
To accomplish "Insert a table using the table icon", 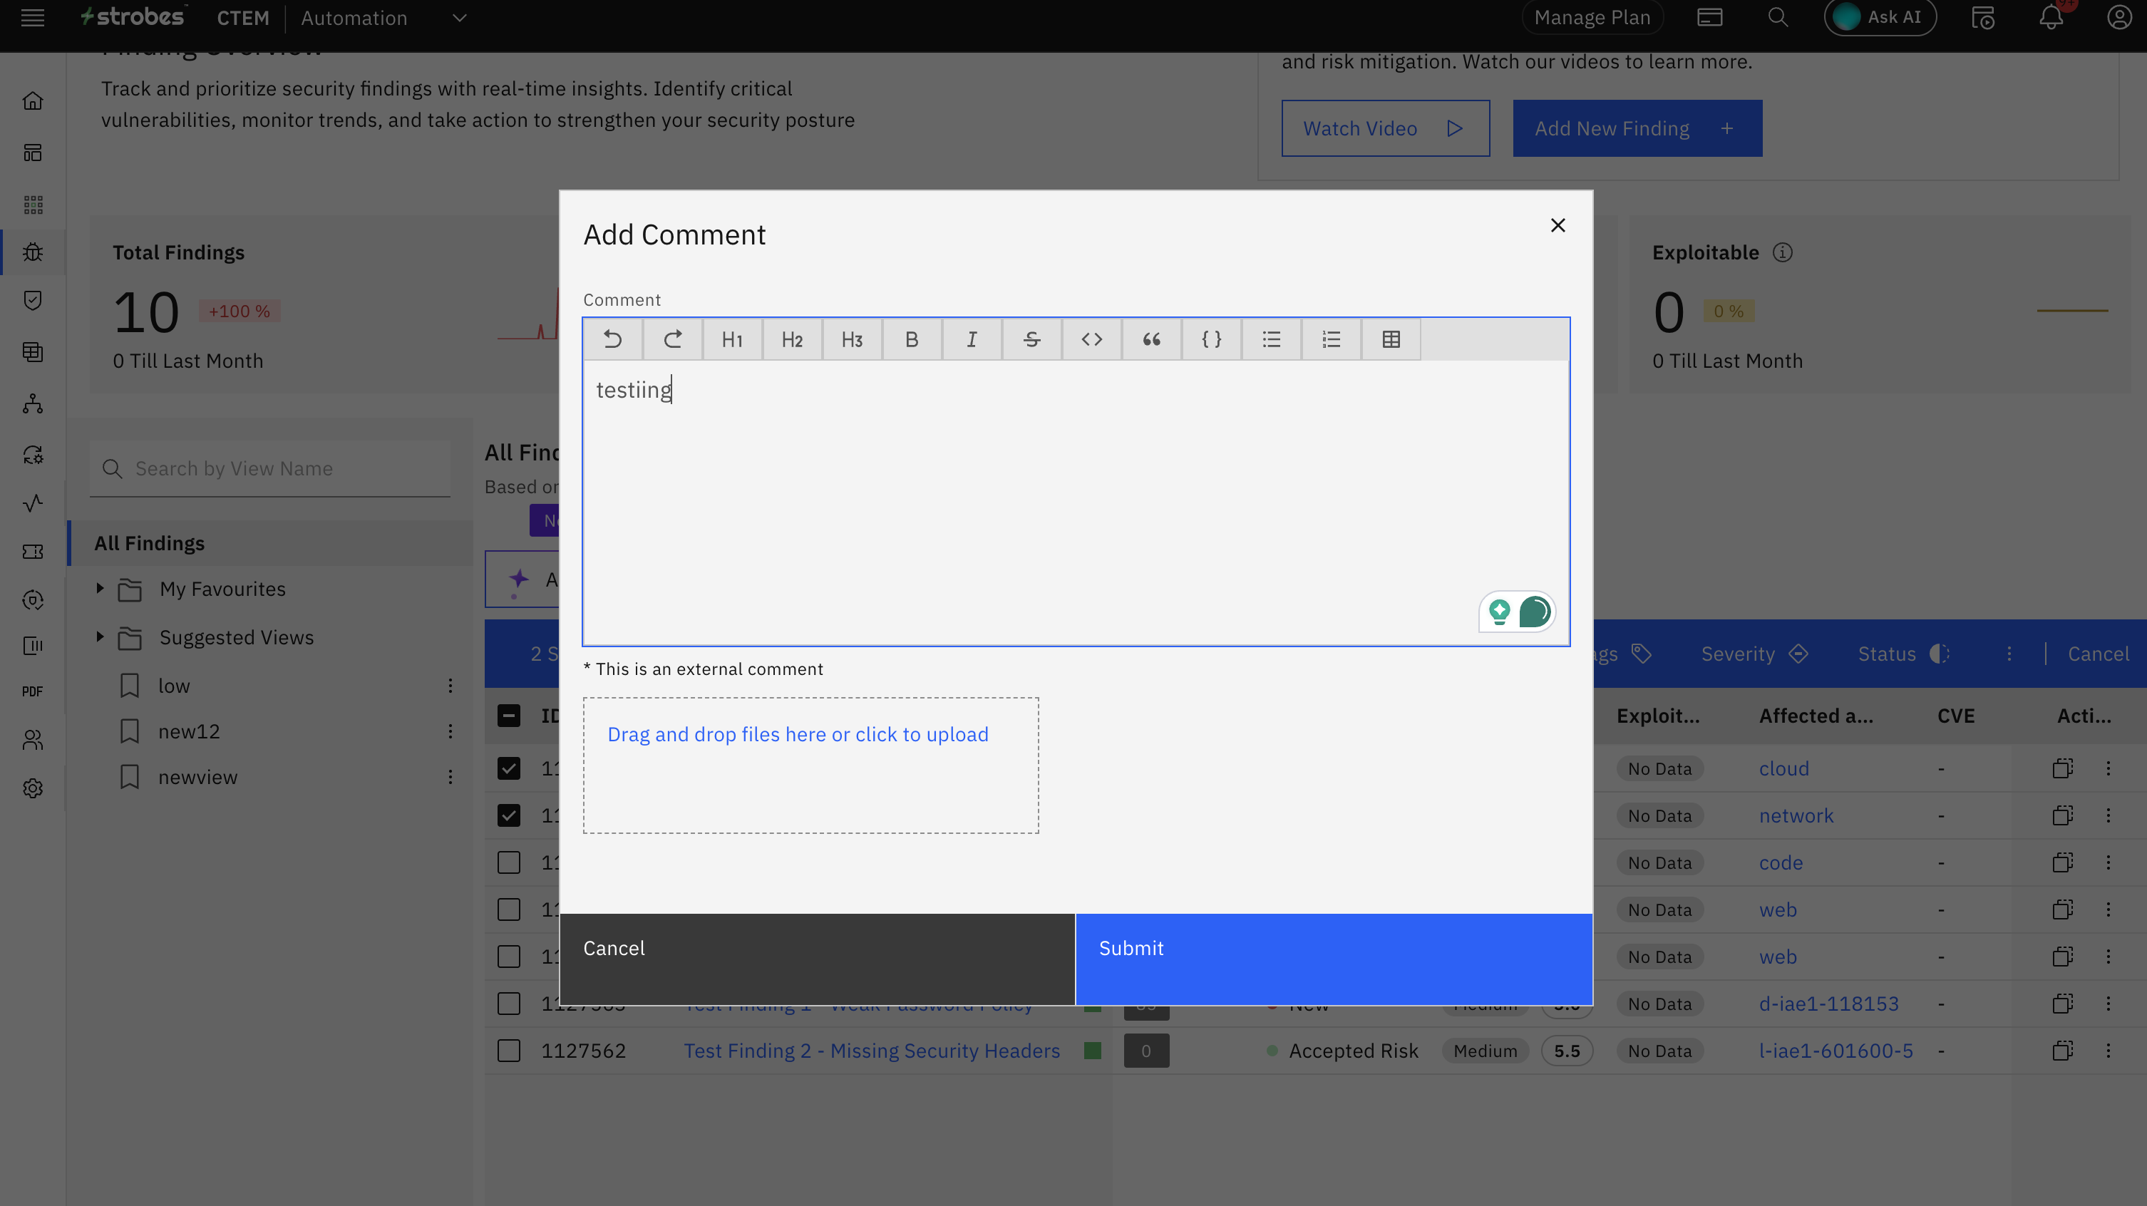I will pos(1390,339).
